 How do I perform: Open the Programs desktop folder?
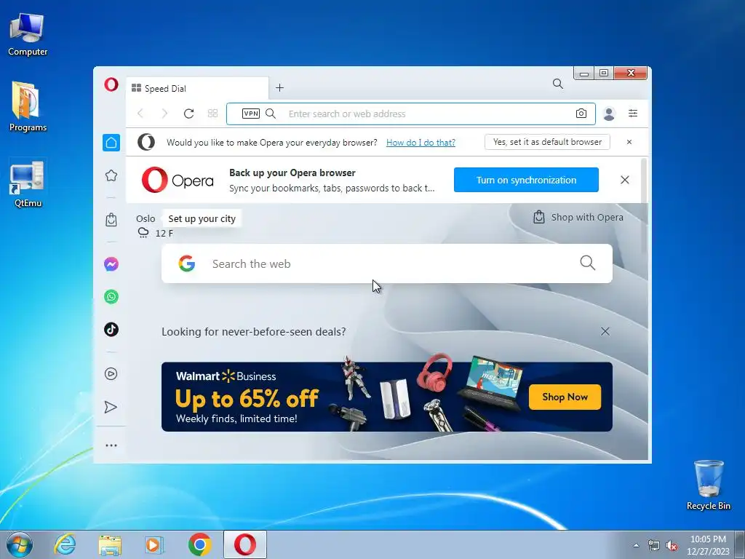click(x=28, y=107)
